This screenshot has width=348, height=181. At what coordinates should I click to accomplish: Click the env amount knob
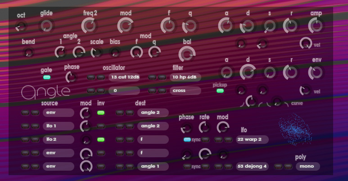coord(316,73)
